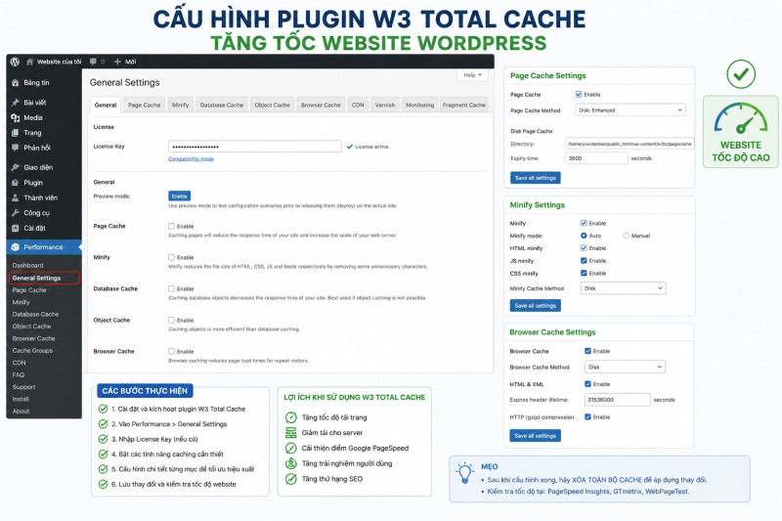Toggle JS minify Enable checkbox

tap(584, 260)
